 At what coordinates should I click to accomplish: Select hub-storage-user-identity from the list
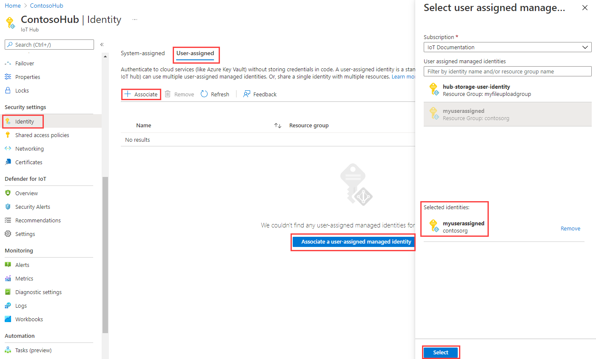[x=508, y=90]
